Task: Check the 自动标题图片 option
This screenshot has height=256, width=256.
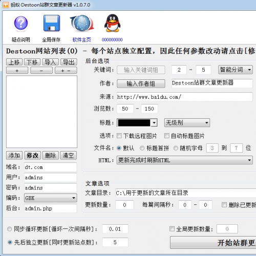Action: point(167,136)
